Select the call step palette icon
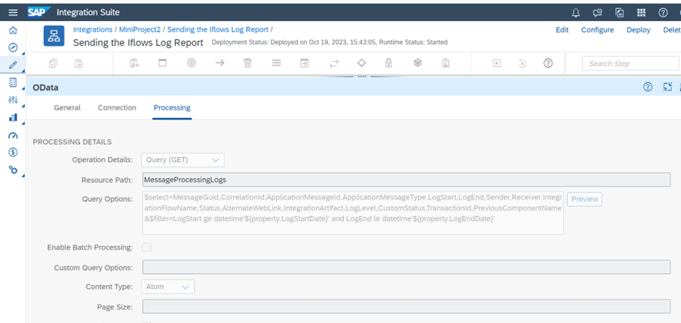Screen dimensions: 681x323 pyautogui.click(x=305, y=63)
